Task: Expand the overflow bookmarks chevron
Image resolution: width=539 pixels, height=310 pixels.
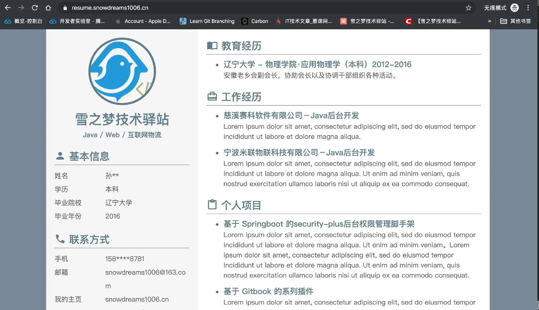Action: (490, 21)
